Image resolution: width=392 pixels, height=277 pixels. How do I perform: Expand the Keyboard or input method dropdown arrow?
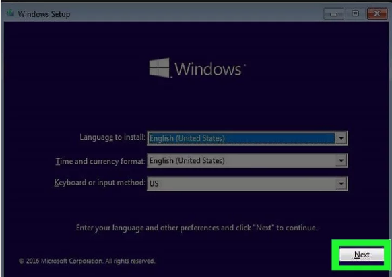341,184
